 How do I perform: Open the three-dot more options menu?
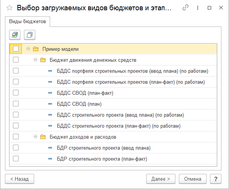click(x=197, y=8)
